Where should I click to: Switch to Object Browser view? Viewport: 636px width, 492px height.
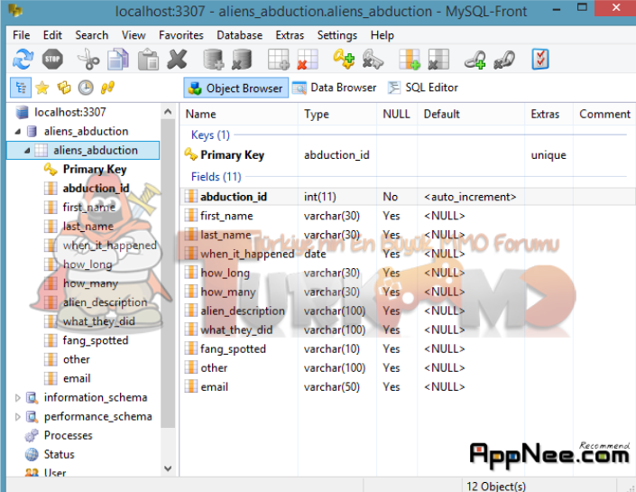236,88
